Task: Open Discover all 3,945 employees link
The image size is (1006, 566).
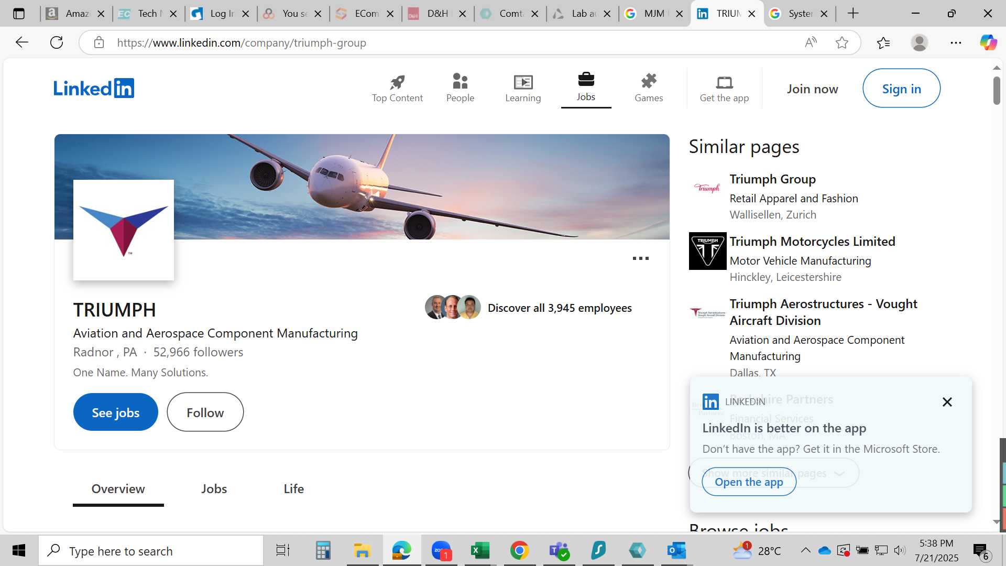Action: 560,308
